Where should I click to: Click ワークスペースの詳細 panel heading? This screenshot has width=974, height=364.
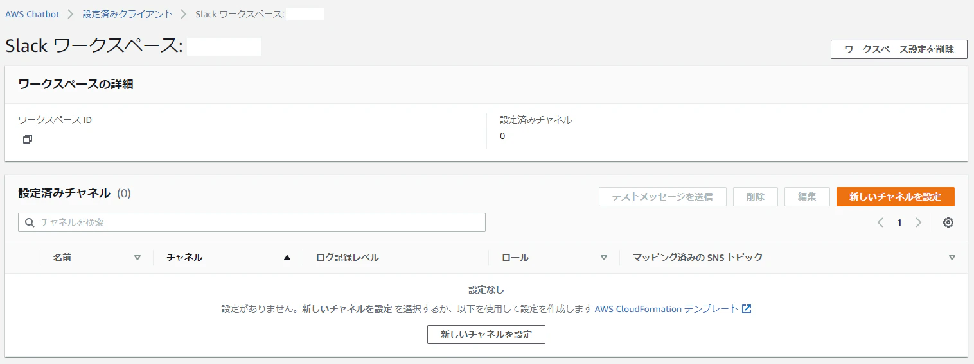click(76, 84)
